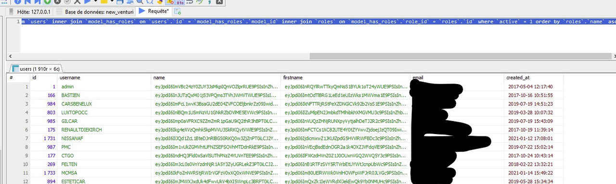The image size is (616, 184).
Task: Sort by the firstname column header
Action: tap(346, 77)
